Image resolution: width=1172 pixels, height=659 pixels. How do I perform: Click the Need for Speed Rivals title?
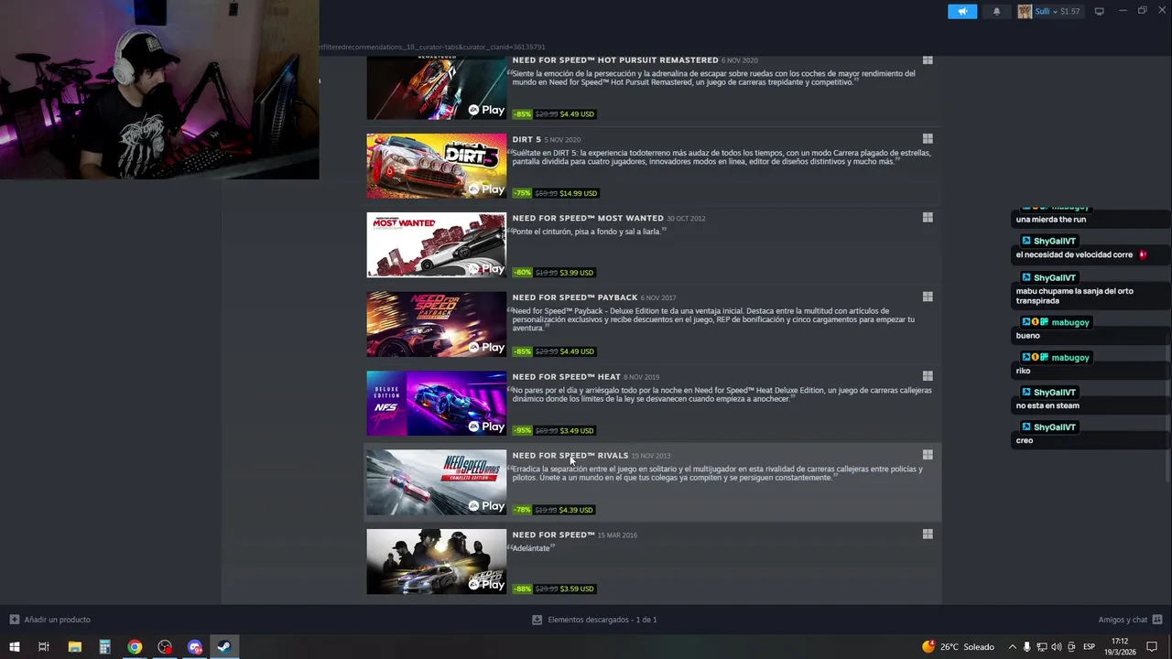tap(570, 455)
